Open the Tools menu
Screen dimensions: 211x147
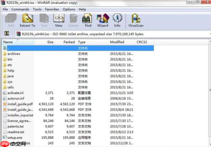tap(37, 9)
